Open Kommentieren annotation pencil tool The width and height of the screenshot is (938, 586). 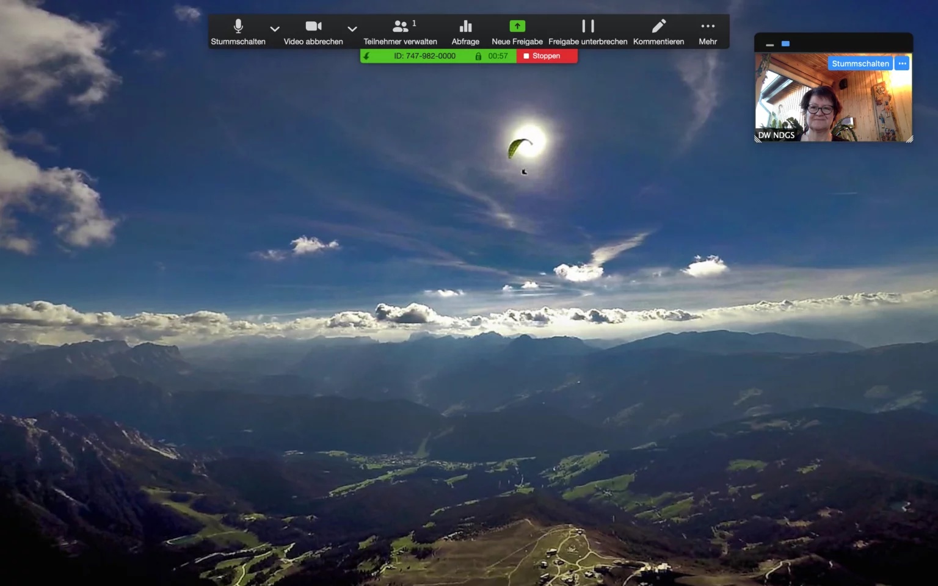[658, 27]
